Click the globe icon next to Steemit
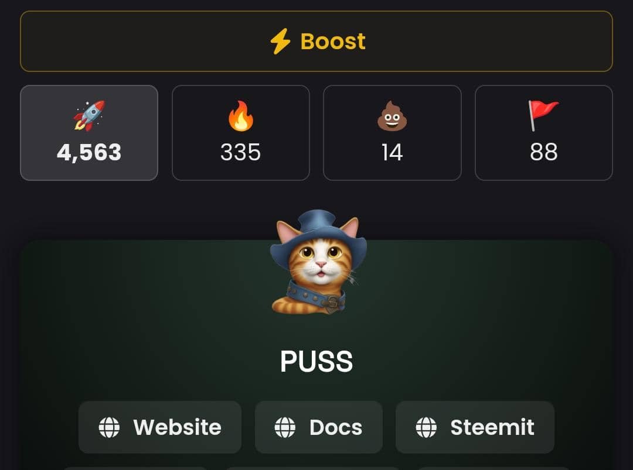 click(x=426, y=427)
